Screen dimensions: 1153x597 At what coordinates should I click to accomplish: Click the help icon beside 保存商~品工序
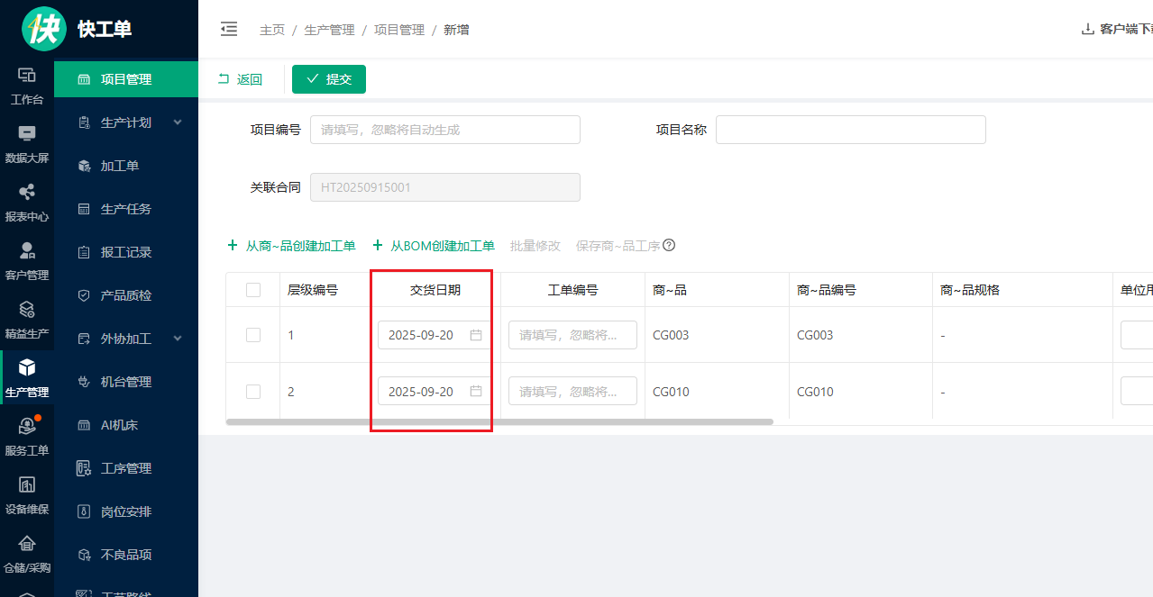coord(669,246)
